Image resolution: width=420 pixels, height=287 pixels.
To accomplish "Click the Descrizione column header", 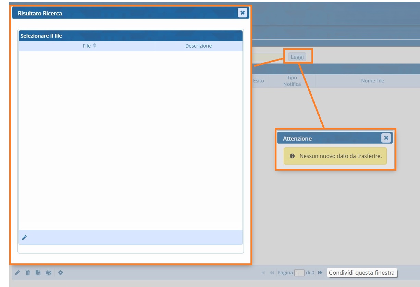I will click(198, 46).
